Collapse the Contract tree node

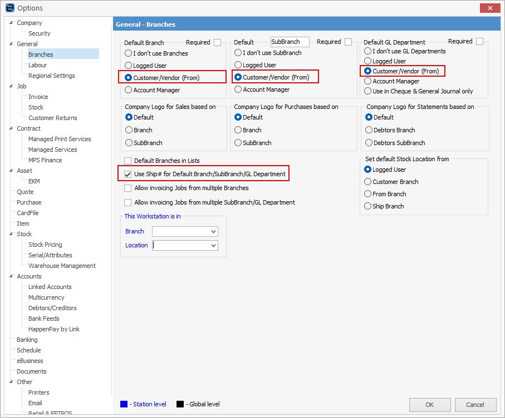(x=11, y=128)
